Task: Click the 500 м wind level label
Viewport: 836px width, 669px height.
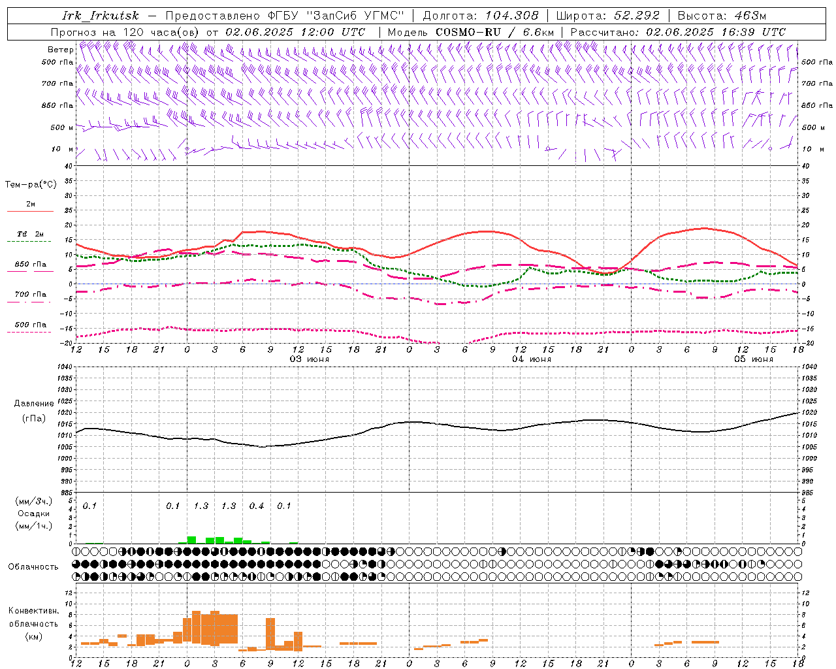Action: click(62, 127)
